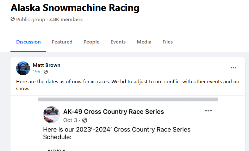Open Matt Brown's profile picture

tap(23, 68)
